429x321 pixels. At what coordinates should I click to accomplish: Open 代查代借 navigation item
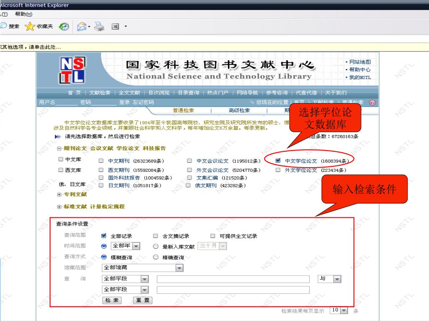point(306,92)
